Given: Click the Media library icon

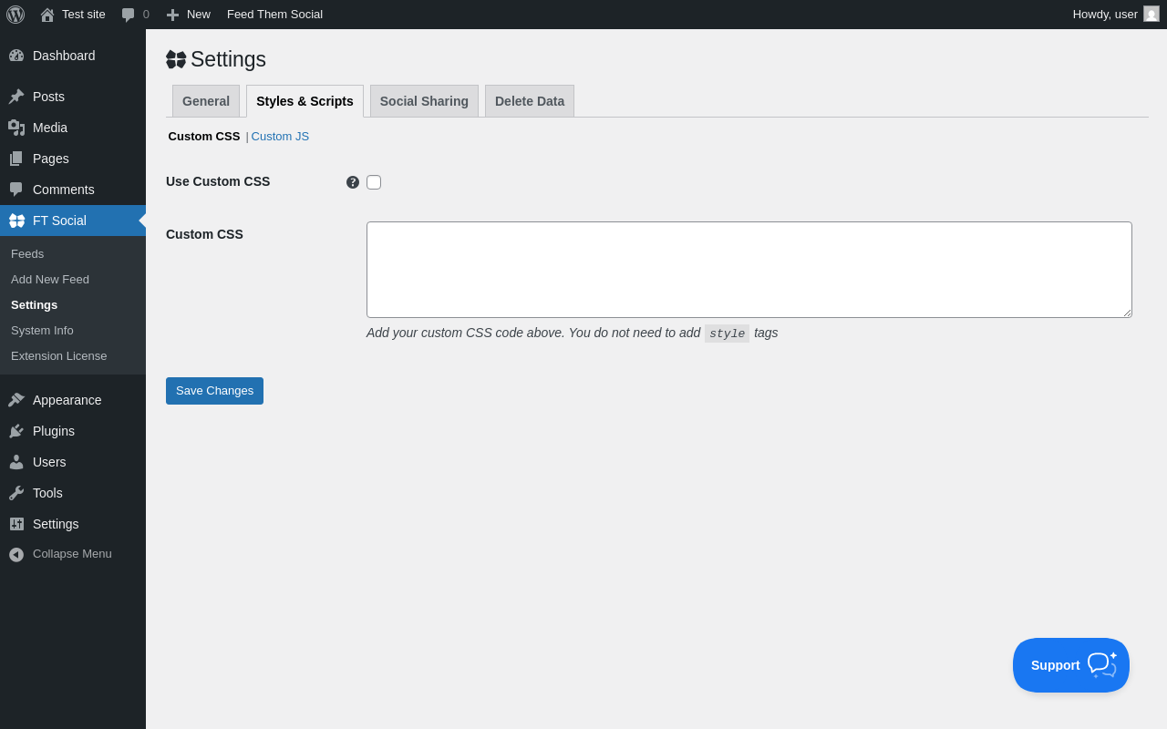Looking at the screenshot, I should (16, 128).
